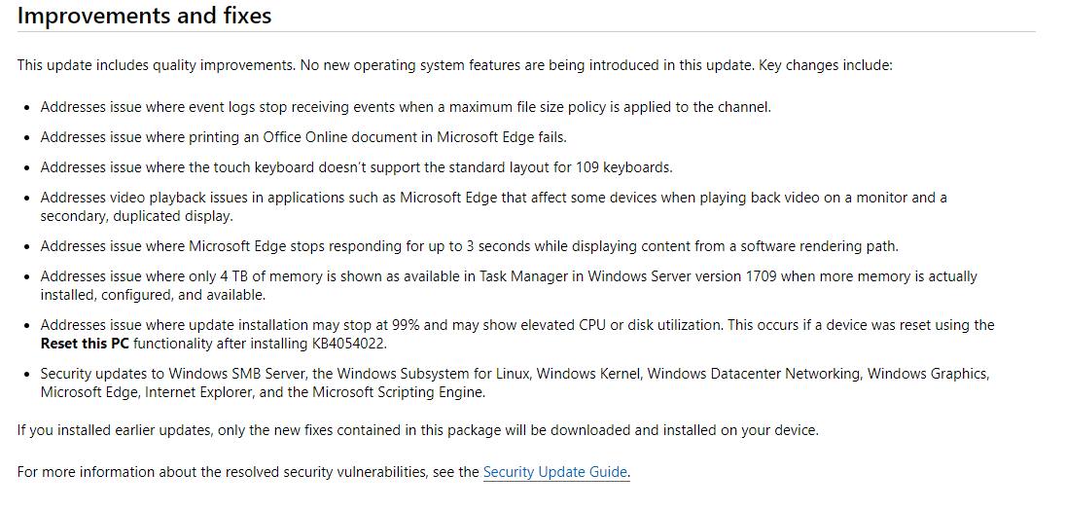Viewport: 1066px width, 510px height.
Task: Click the horizontal rule below the heading
Action: (x=526, y=31)
